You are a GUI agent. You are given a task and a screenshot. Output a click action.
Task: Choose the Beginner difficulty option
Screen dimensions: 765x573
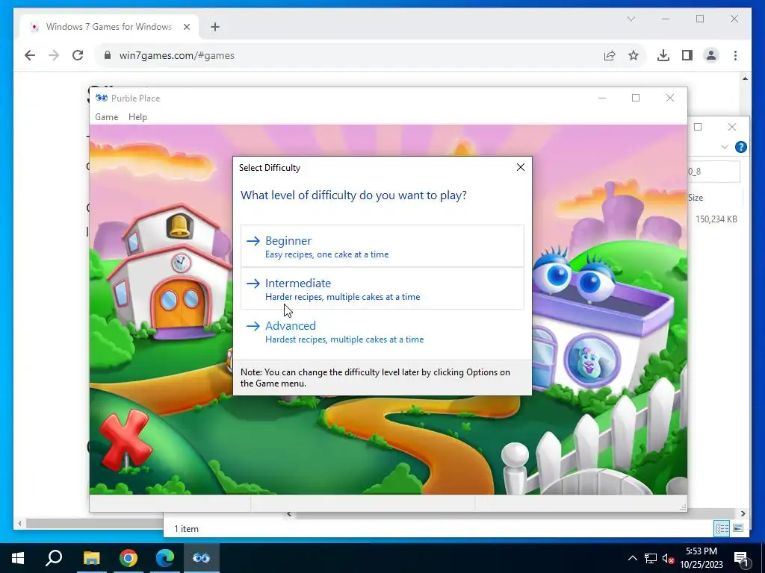pos(382,246)
